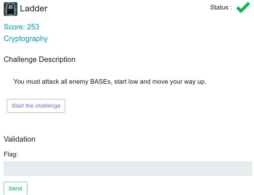Click the Ladder challenge title
The height and width of the screenshot is (195, 254).
pos(34,8)
